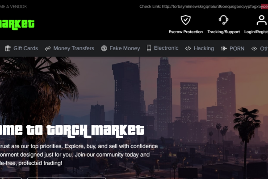
Task: Open the Tracking/Support text link
Action: (224, 32)
